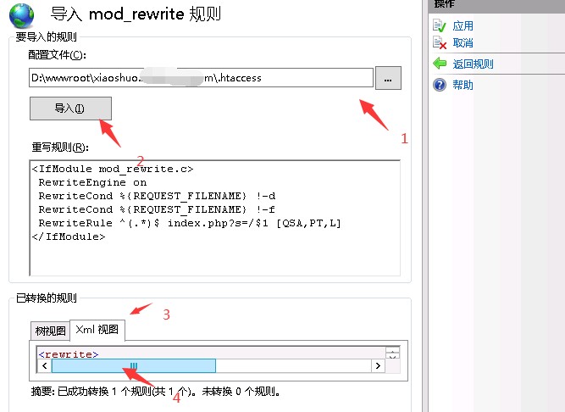Click the <rewrite> tag in the Xml view
Screen dimensions: 565x412
[69, 354]
